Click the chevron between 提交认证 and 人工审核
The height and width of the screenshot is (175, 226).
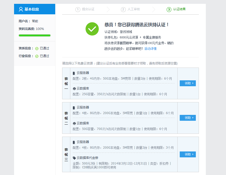[108, 9]
